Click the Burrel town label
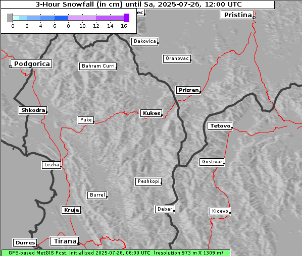302x256 pixels. click(97, 195)
